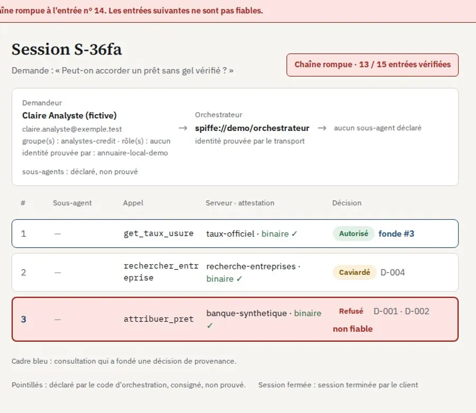
Task: Click the 'Refusé' decision badge
Action: pyautogui.click(x=351, y=311)
